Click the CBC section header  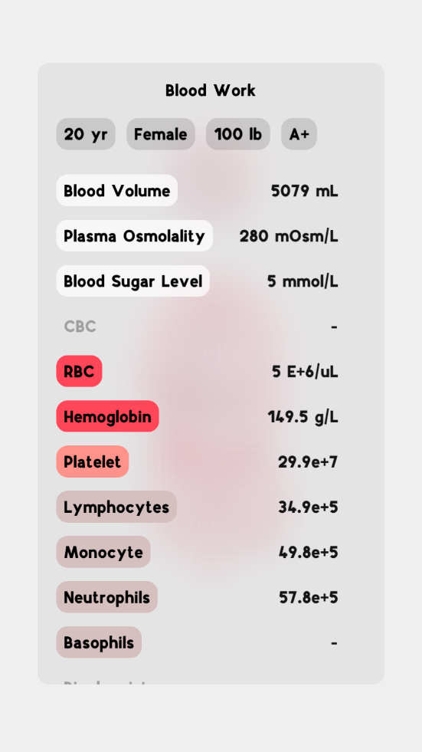80,327
